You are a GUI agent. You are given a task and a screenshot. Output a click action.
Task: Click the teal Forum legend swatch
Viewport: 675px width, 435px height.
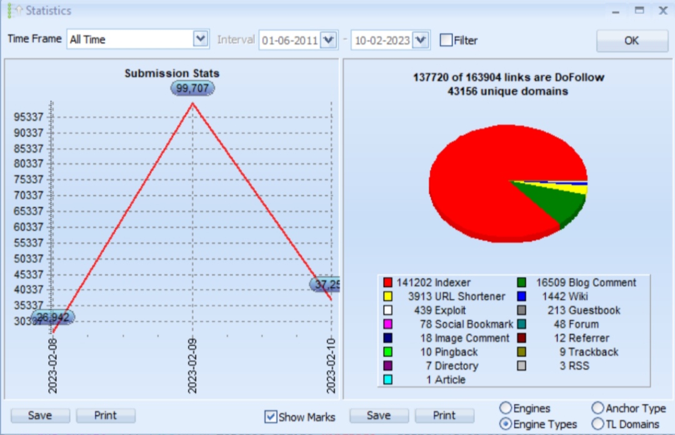click(521, 324)
